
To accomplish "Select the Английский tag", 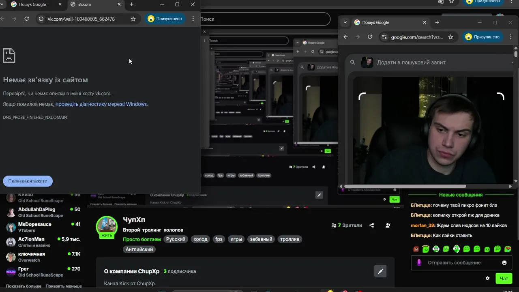I will tap(139, 249).
